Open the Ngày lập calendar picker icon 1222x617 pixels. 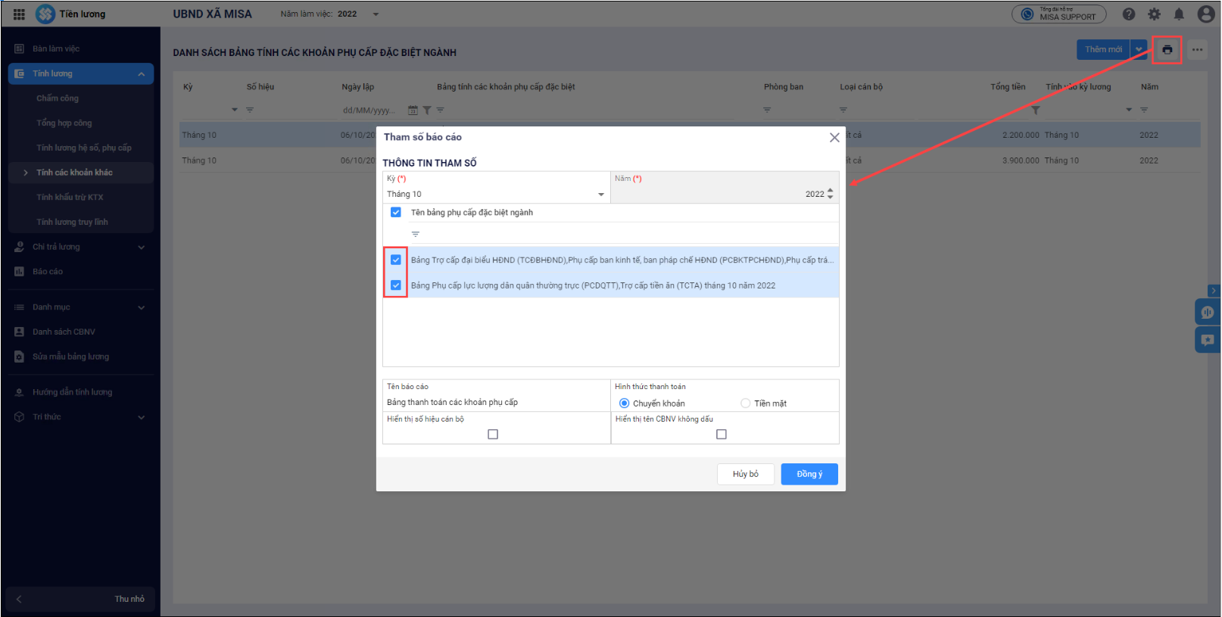pos(413,110)
